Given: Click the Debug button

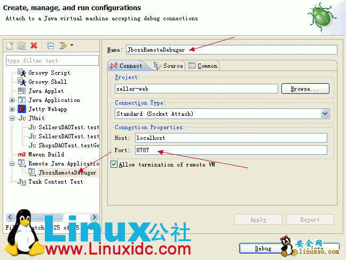Looking at the screenshot, I should 263,248.
